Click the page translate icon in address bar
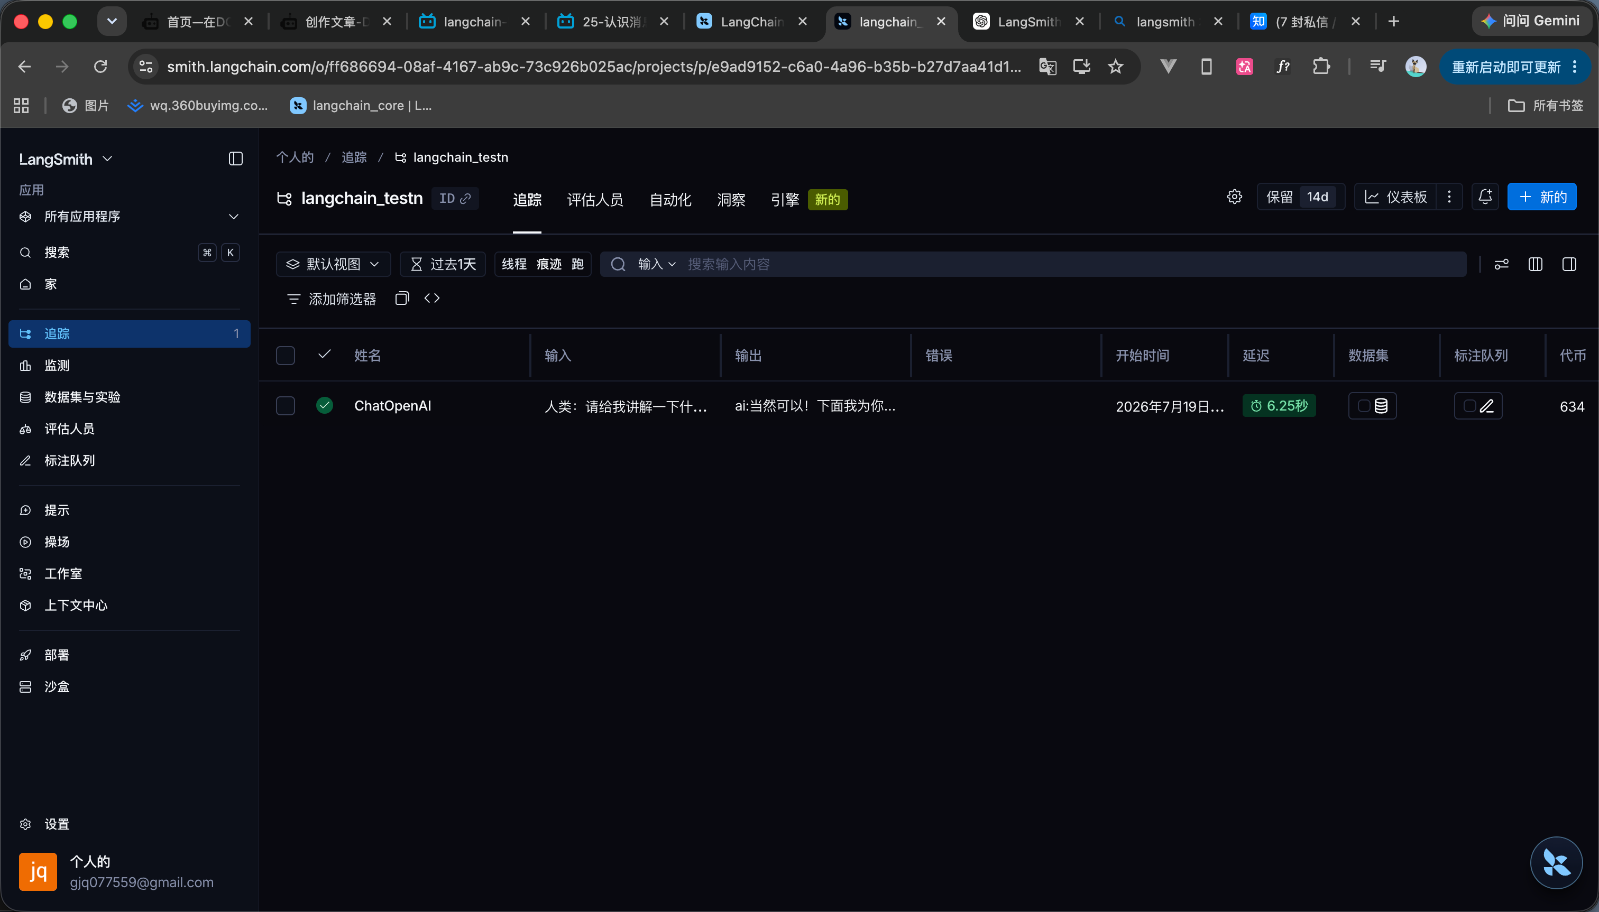Viewport: 1599px width, 912px height. (1047, 67)
